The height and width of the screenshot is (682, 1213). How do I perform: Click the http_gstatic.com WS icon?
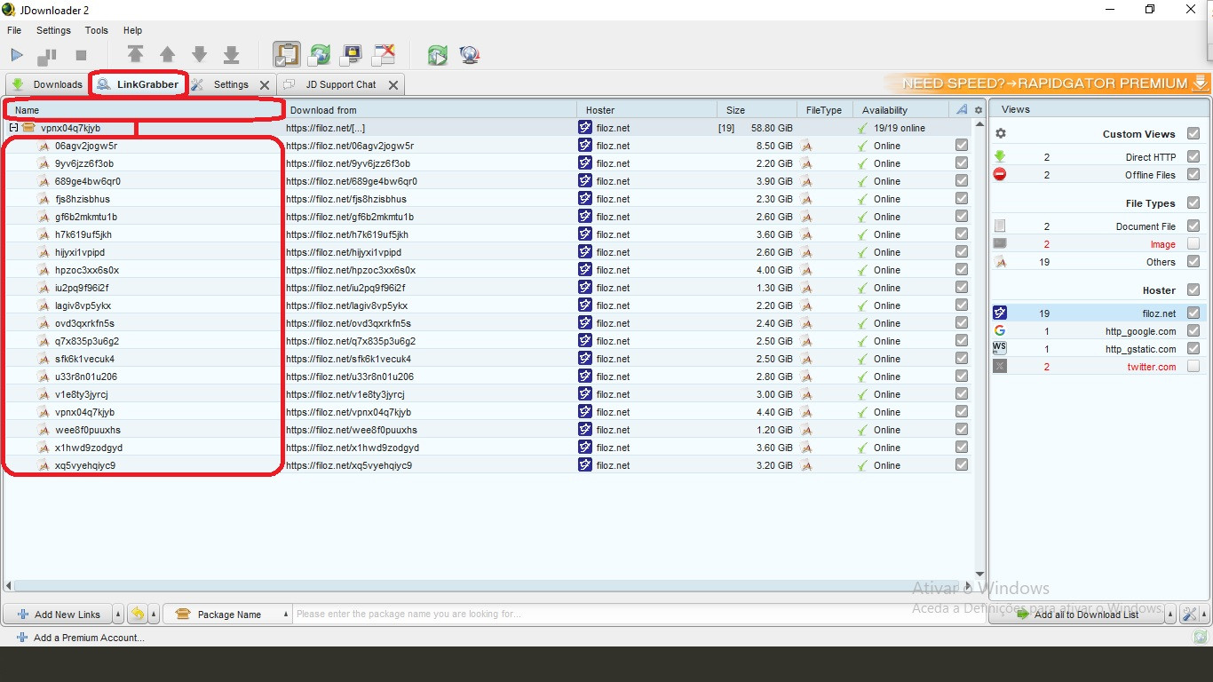[1000, 348]
